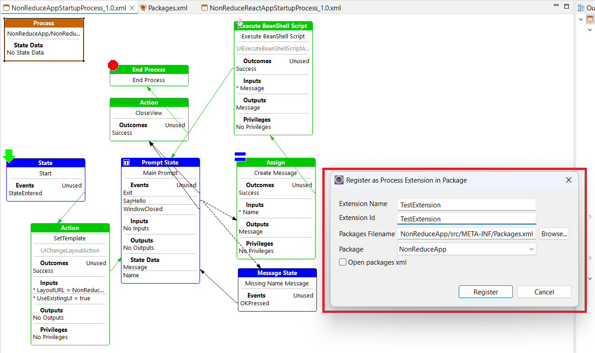Click the Packages.xml box icon in tab
Image resolution: width=595 pixels, height=353 pixels.
(143, 8)
